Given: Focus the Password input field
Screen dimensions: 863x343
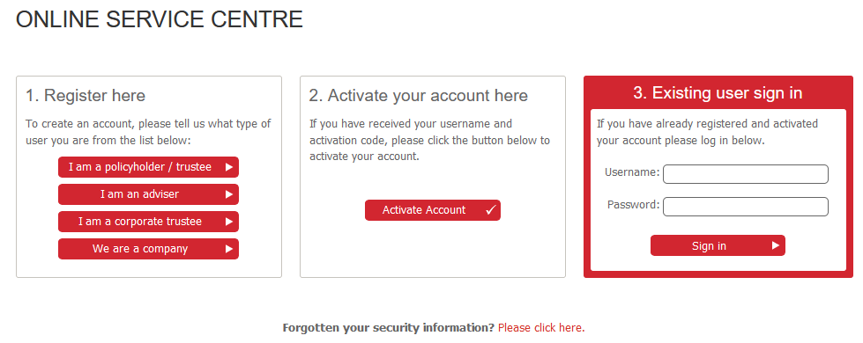Looking at the screenshot, I should [746, 207].
